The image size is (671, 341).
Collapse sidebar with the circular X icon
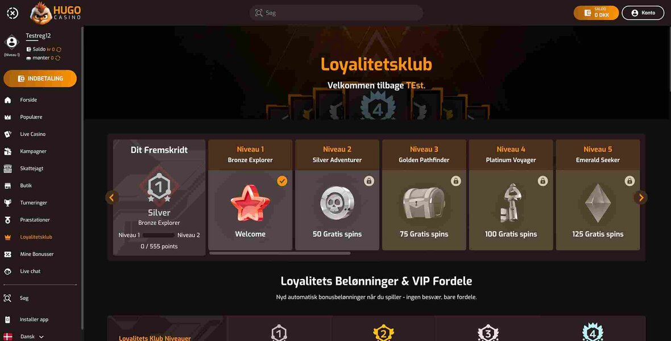[13, 13]
